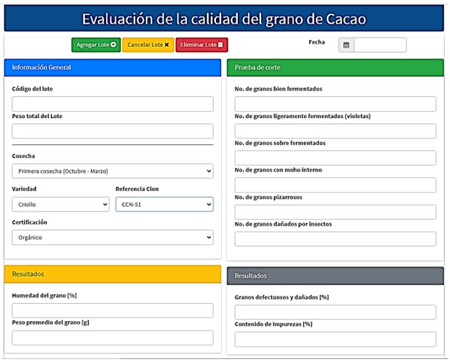Select the granos bien fermentados input
450x361 pixels.
click(x=335, y=104)
